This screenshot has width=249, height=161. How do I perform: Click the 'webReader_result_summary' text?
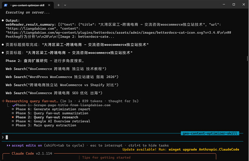(30, 25)
